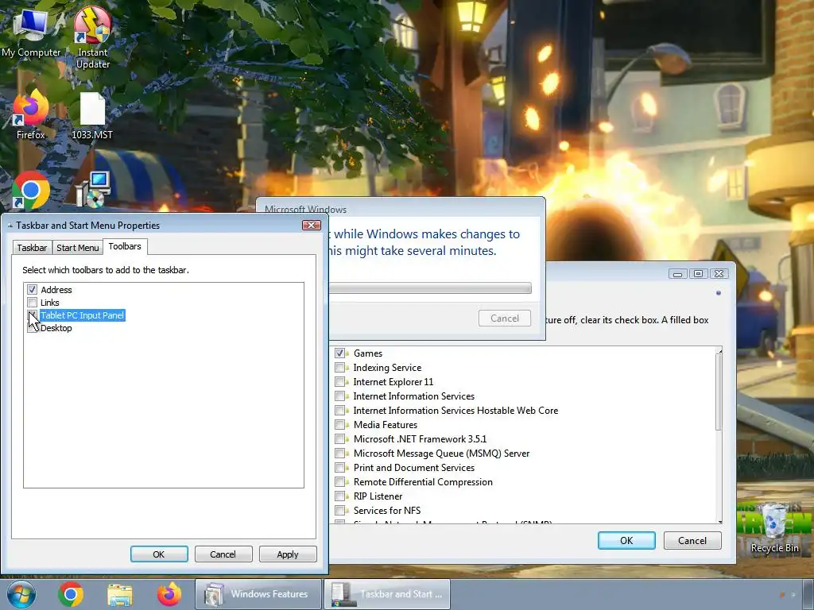814x610 pixels.
Task: Open the installer disc icon next to Chrome
Action: click(x=94, y=190)
